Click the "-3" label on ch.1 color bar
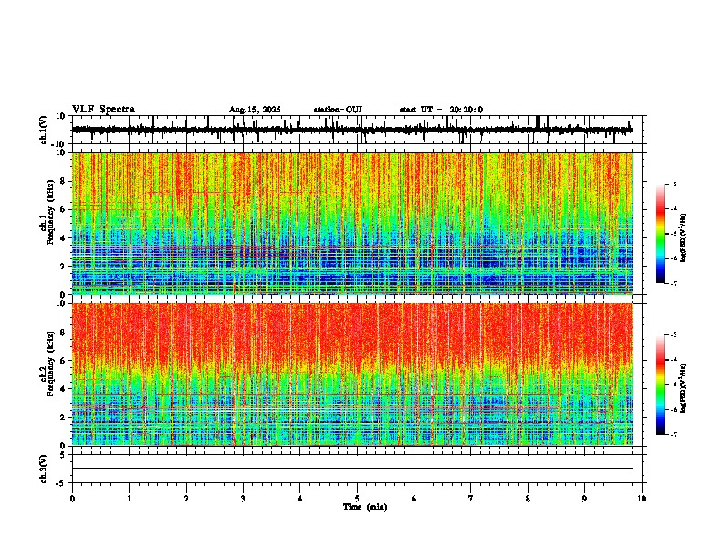Viewport: 723px width, 559px height. coord(673,185)
